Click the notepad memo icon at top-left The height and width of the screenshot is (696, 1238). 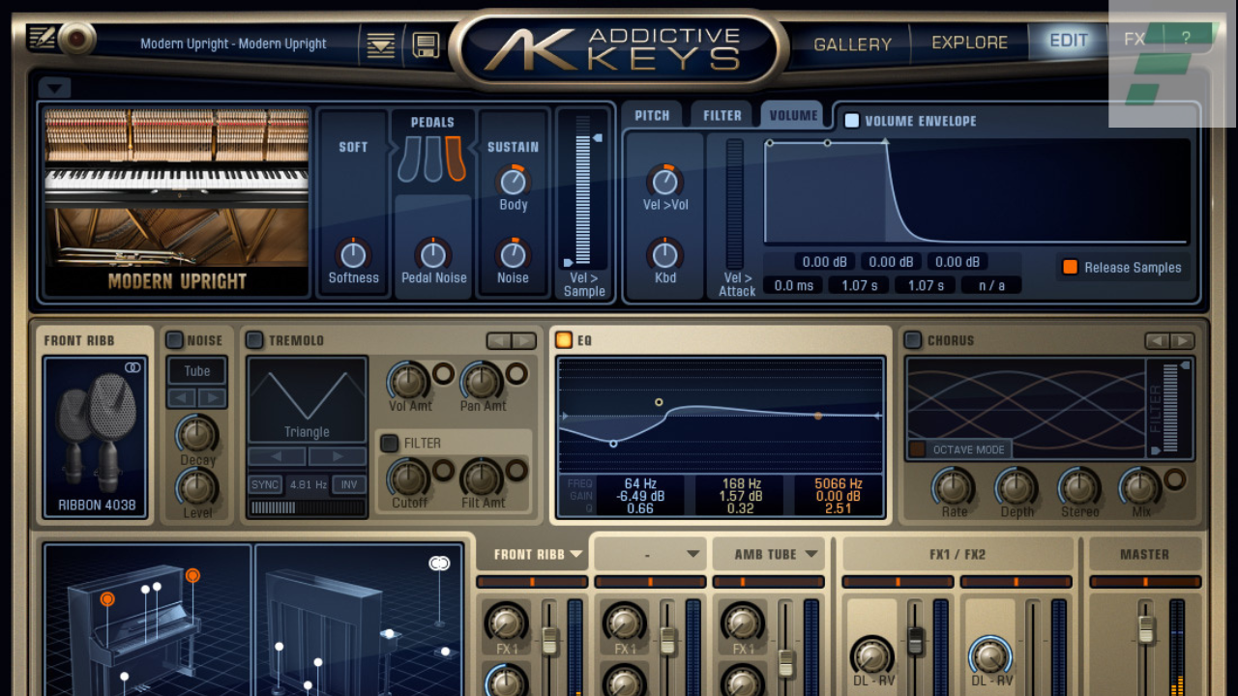point(43,38)
